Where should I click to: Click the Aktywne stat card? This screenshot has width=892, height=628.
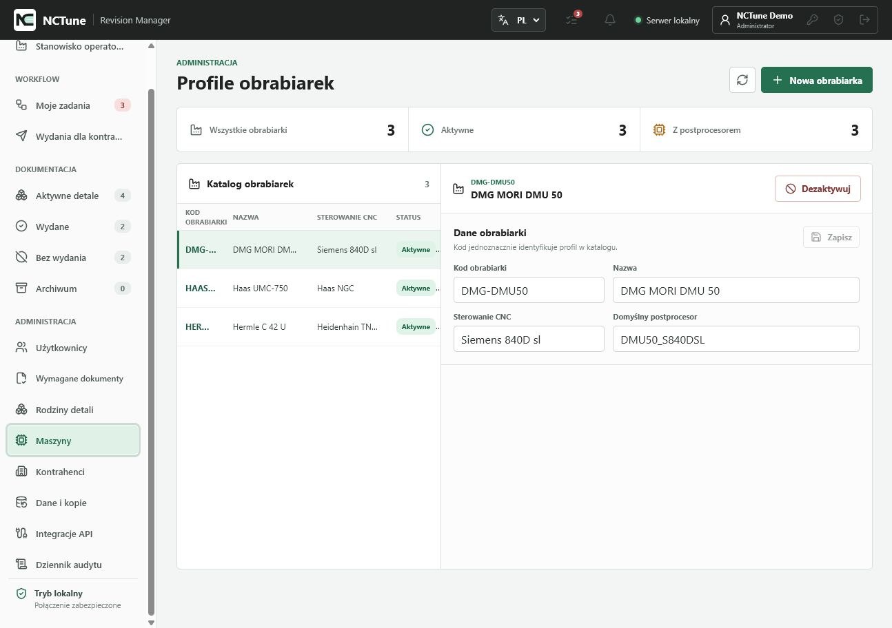pos(525,129)
